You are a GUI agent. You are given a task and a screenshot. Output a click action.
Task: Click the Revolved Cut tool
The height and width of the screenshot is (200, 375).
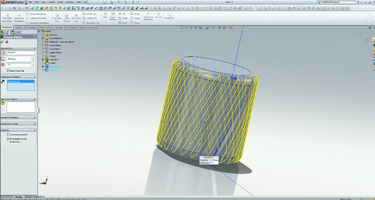(x=76, y=18)
